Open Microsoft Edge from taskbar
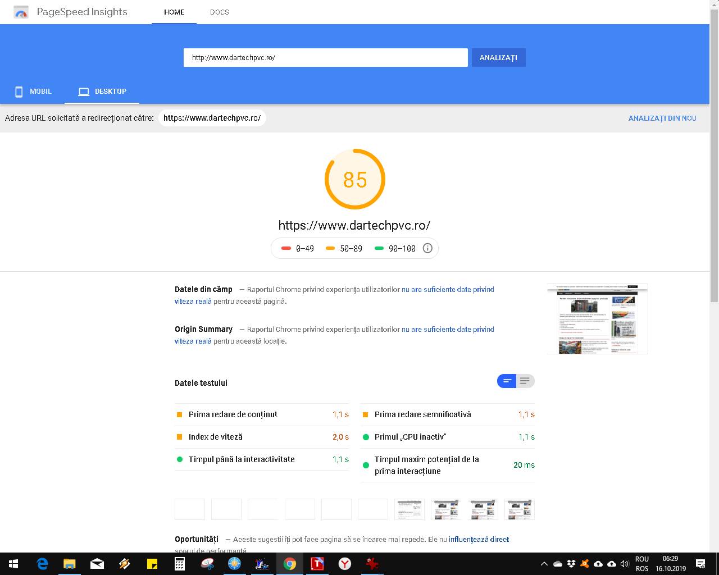 click(42, 564)
